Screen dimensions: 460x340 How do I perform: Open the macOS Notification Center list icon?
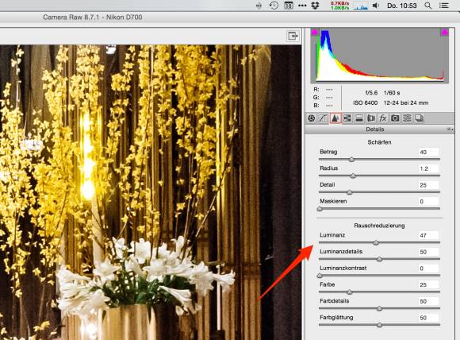[444, 6]
